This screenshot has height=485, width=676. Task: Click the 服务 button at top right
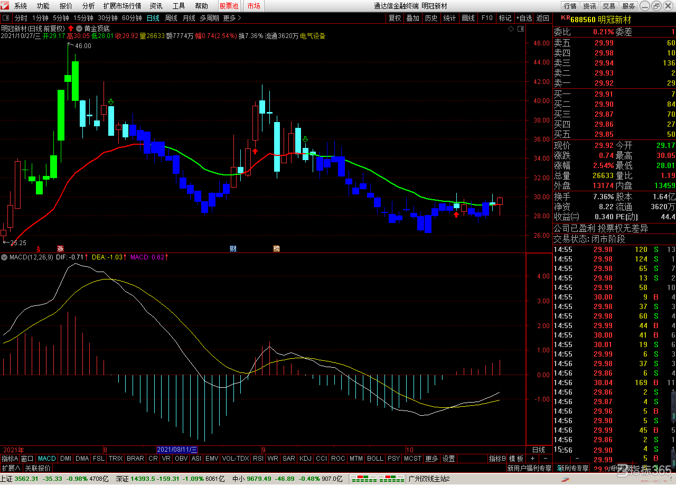pos(628,6)
